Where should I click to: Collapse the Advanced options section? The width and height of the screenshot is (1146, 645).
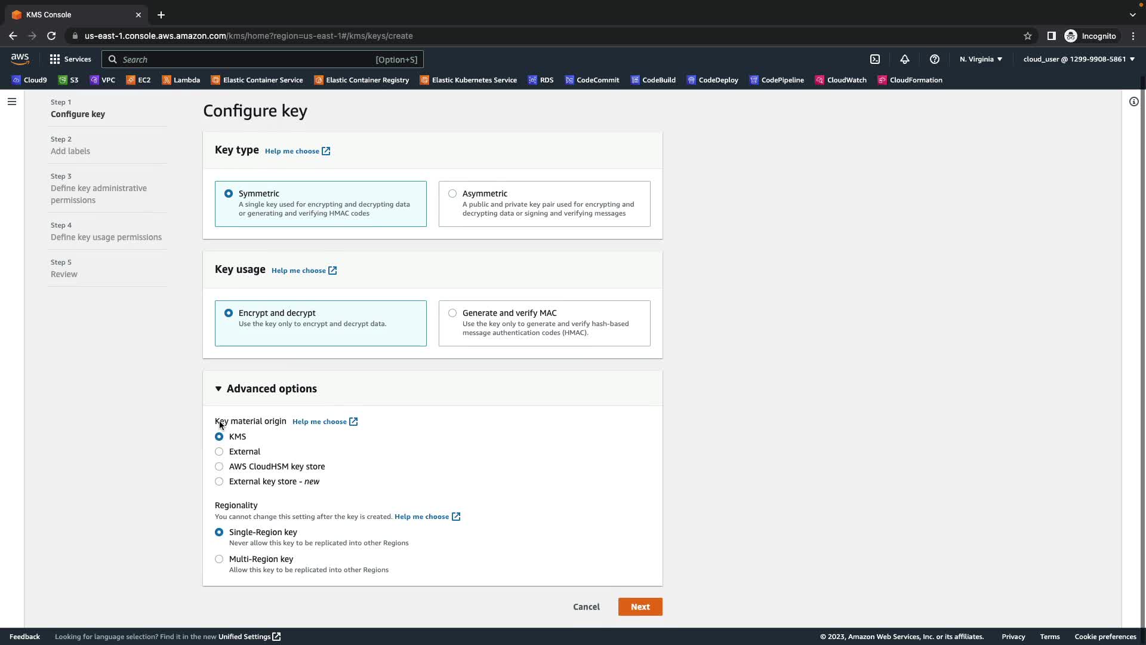click(x=266, y=389)
